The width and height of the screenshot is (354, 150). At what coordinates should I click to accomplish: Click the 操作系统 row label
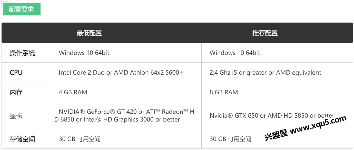[x=22, y=53]
